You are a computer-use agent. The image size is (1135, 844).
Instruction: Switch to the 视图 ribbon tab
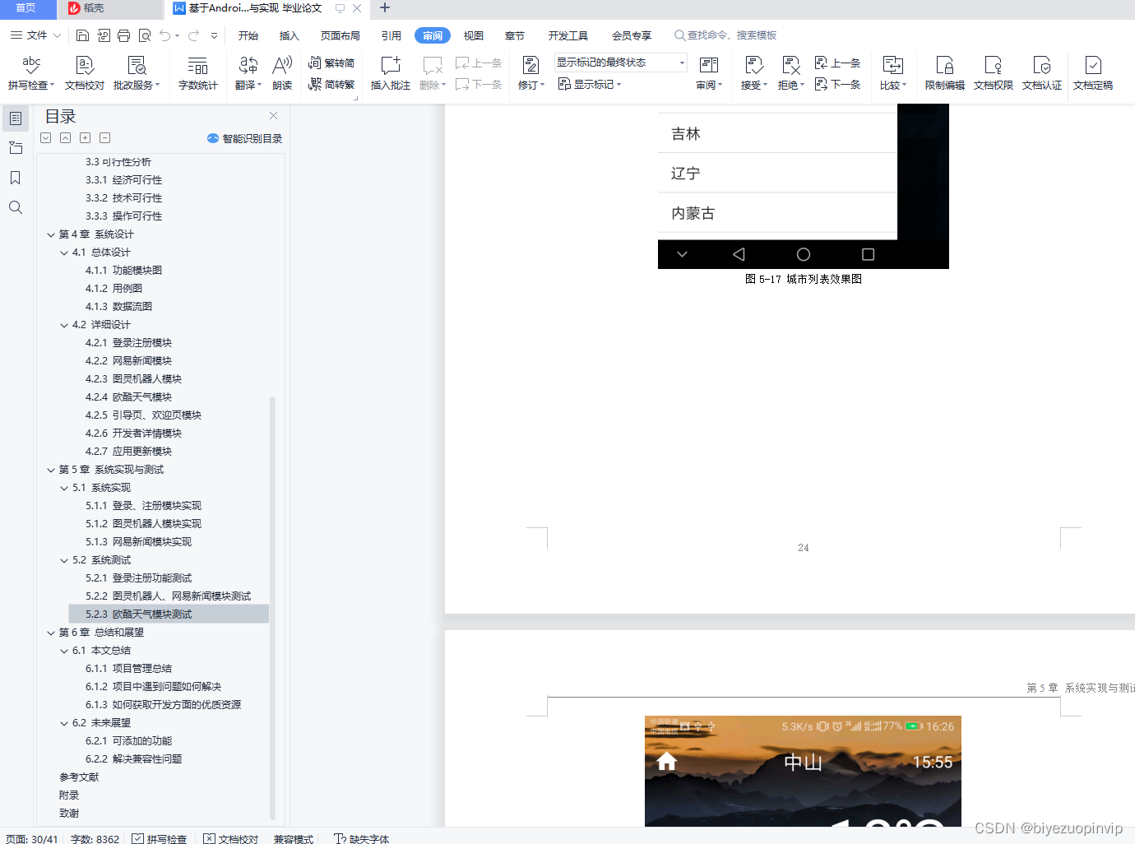[x=474, y=35]
